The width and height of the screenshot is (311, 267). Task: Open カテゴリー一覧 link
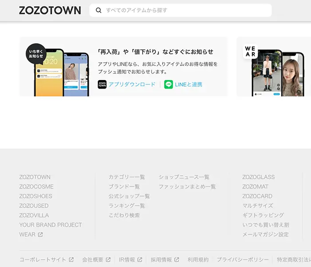tap(127, 177)
